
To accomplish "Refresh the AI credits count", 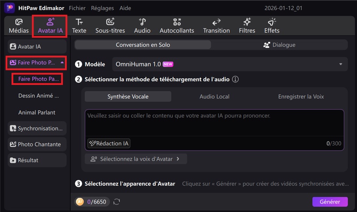I will pyautogui.click(x=116, y=202).
